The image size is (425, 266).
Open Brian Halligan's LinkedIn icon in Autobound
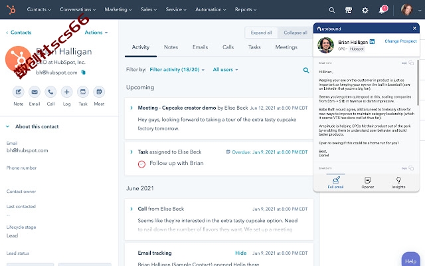click(372, 41)
